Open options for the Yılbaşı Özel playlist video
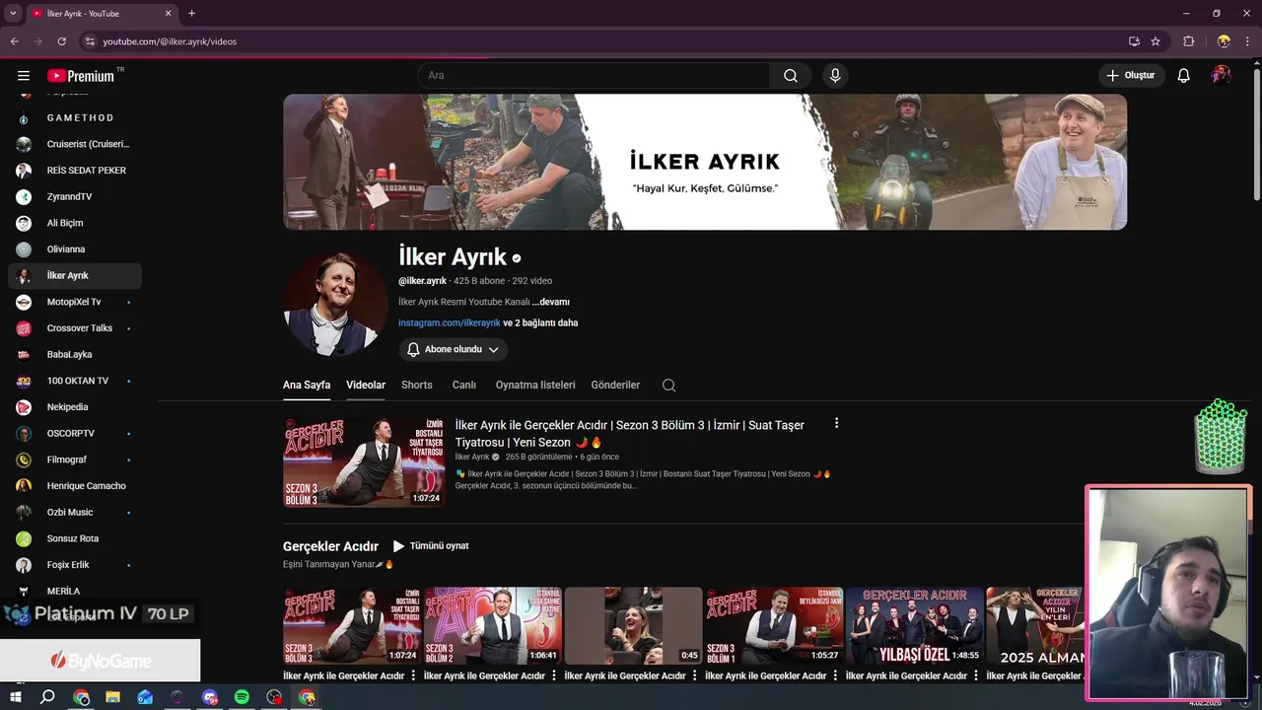 (976, 675)
